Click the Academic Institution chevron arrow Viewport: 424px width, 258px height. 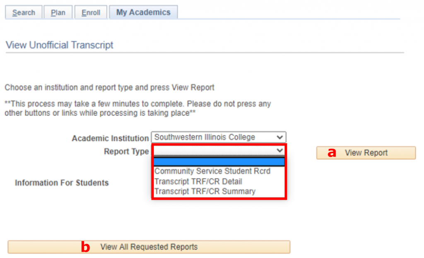pyautogui.click(x=280, y=137)
